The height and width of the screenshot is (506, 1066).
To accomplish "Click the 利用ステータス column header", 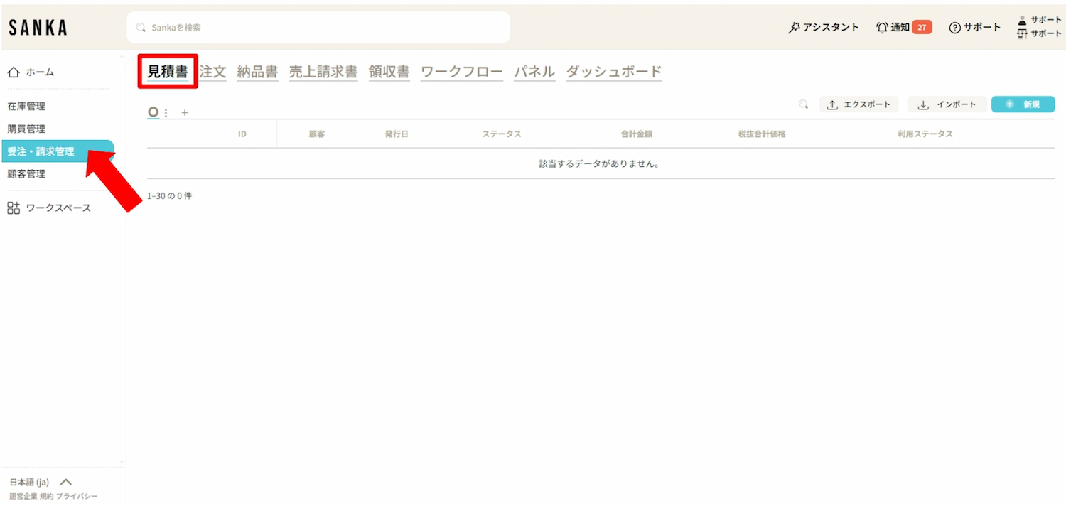I will point(925,134).
